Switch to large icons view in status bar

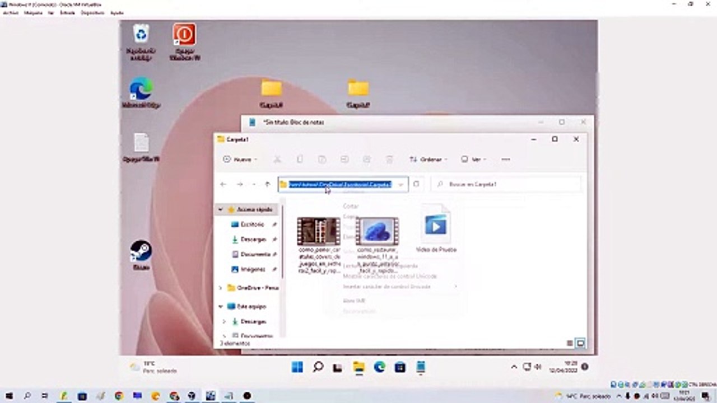[x=580, y=343]
